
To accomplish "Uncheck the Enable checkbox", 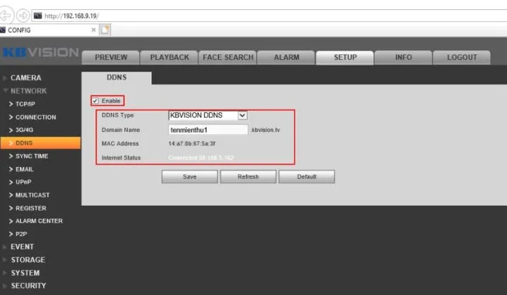I will click(x=95, y=101).
